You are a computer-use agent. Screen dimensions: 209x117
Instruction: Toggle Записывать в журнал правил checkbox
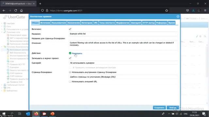70,58
